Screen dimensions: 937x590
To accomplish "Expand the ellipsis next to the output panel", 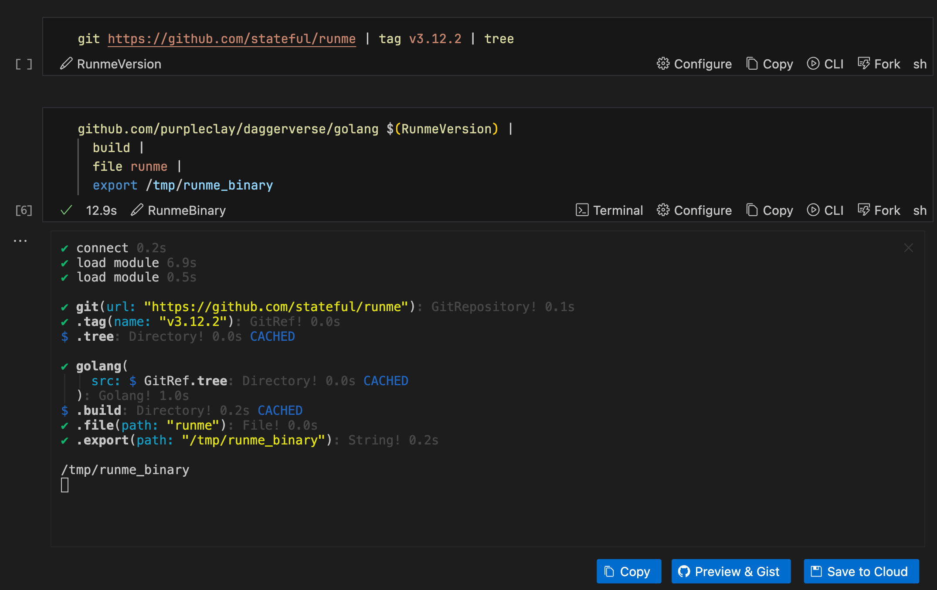I will coord(20,240).
